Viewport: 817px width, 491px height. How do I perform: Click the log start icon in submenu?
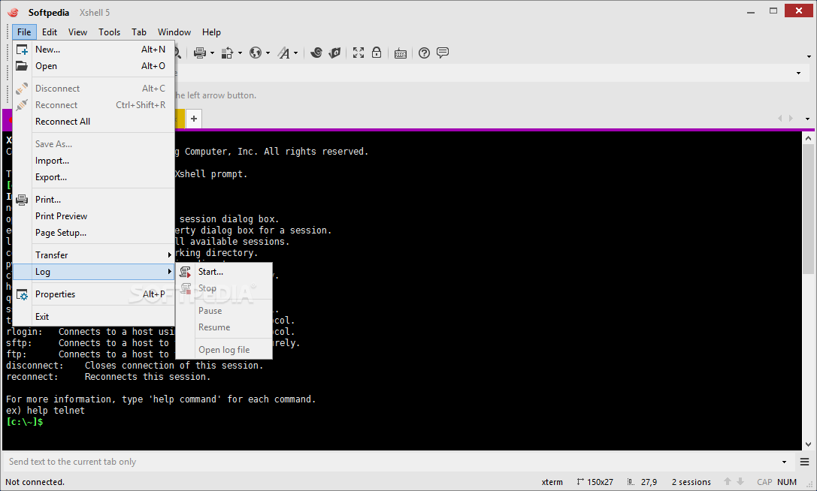185,272
